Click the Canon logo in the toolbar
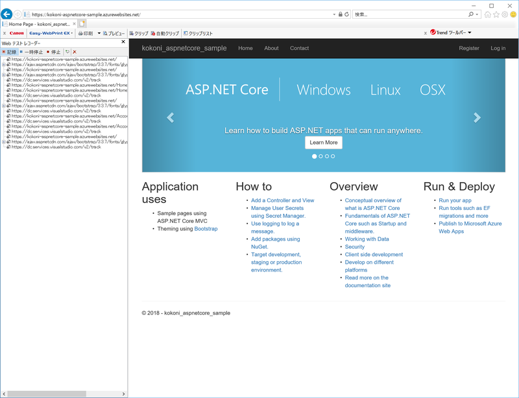 point(17,33)
